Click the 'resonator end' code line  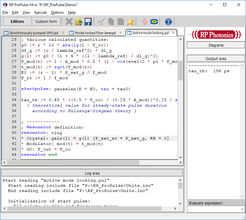coord(39,154)
